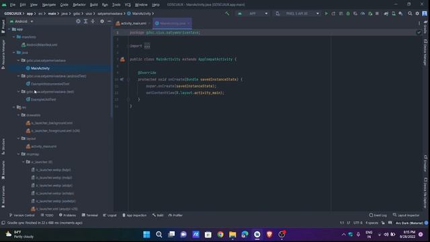Switch to activity_main.xml editor tab

coord(133,24)
